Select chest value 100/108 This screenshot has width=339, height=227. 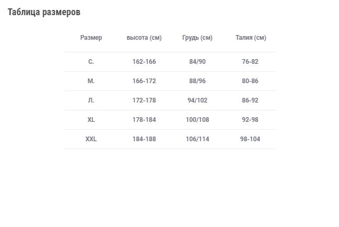[197, 120]
